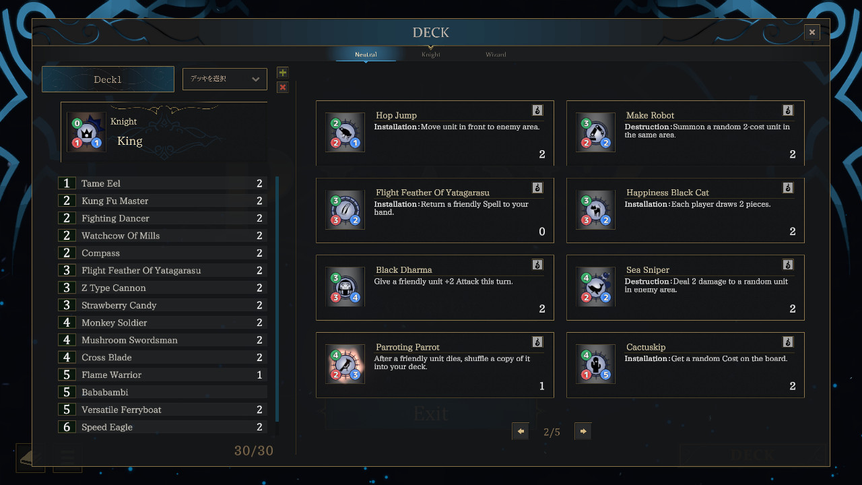Select Tame Eel in deck list
The width and height of the screenshot is (862, 485).
click(162, 183)
